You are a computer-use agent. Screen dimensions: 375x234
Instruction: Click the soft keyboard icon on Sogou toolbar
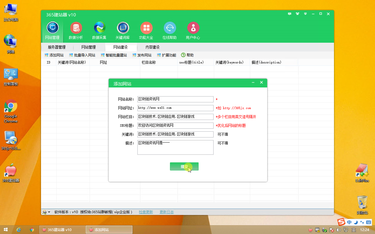369,222
